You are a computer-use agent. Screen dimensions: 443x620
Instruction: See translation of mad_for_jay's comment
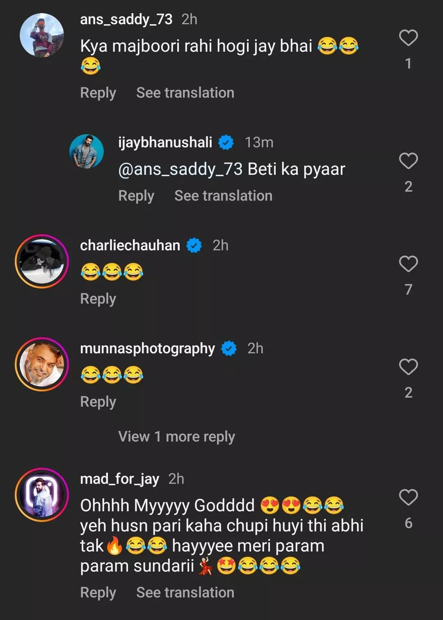(185, 593)
